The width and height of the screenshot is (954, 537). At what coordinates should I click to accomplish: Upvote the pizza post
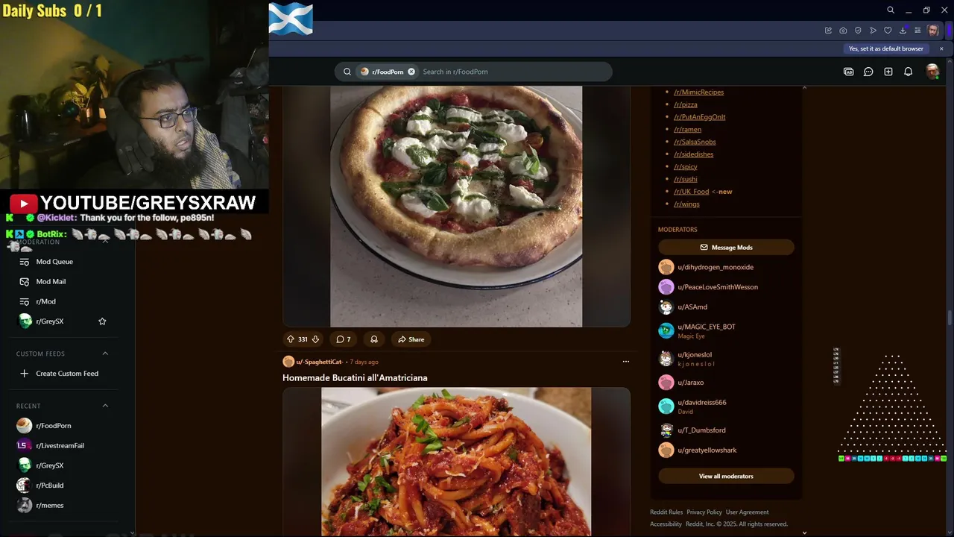click(291, 339)
